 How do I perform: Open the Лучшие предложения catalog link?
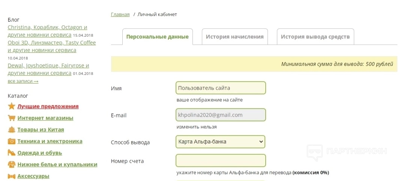click(48, 106)
